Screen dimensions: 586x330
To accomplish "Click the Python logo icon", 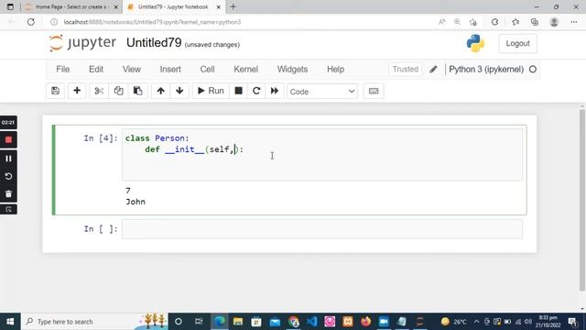I will 475,43.
